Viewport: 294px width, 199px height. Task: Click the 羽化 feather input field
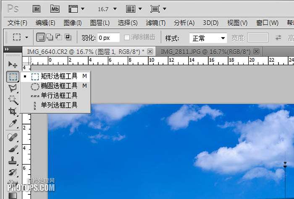108,38
